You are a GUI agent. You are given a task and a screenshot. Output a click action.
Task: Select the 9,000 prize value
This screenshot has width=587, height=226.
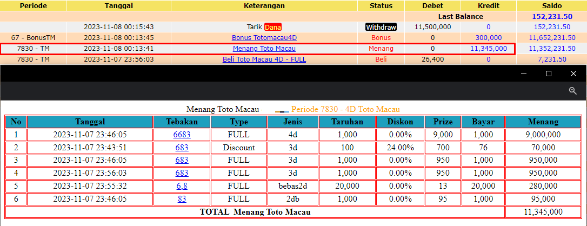click(443, 135)
